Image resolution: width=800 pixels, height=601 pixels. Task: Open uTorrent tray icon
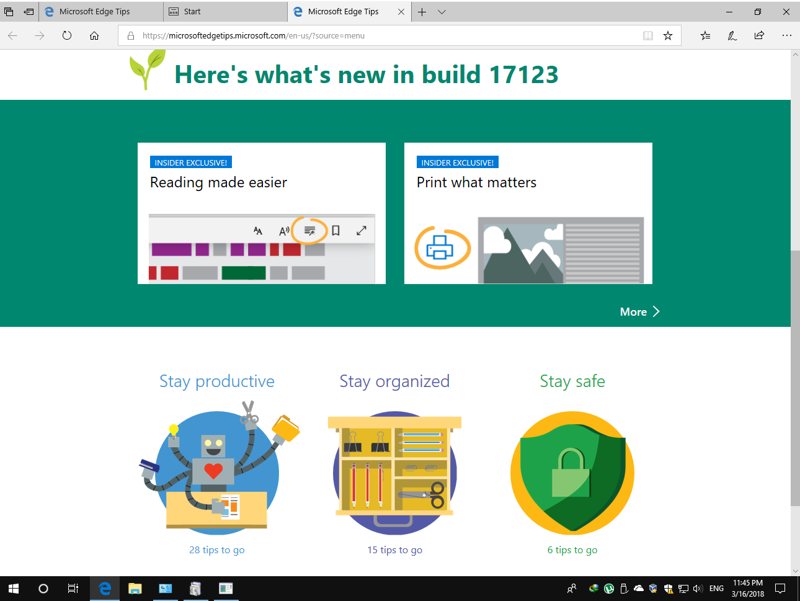[x=609, y=589]
